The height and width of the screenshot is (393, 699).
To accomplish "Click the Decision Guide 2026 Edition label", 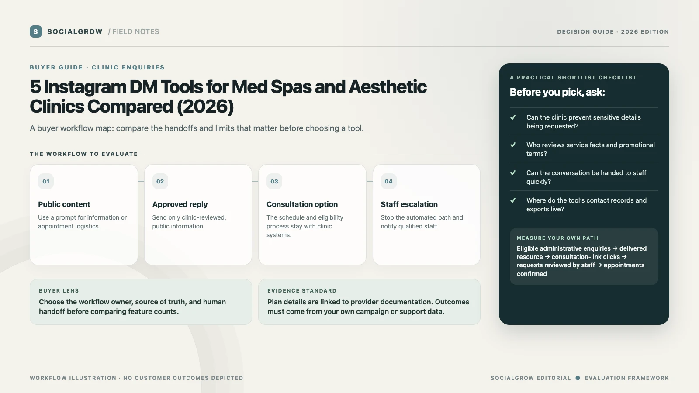I will click(613, 31).
